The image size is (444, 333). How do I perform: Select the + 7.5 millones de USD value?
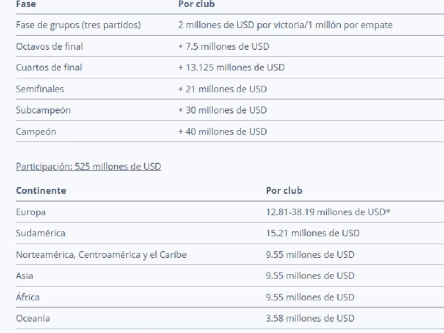point(224,46)
